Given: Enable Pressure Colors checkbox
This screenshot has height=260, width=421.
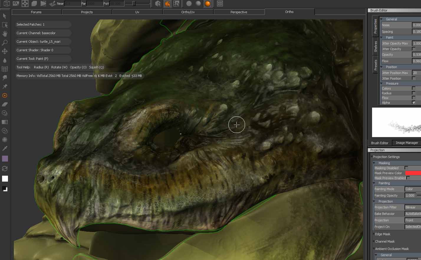Looking at the screenshot, I should [414, 88].
